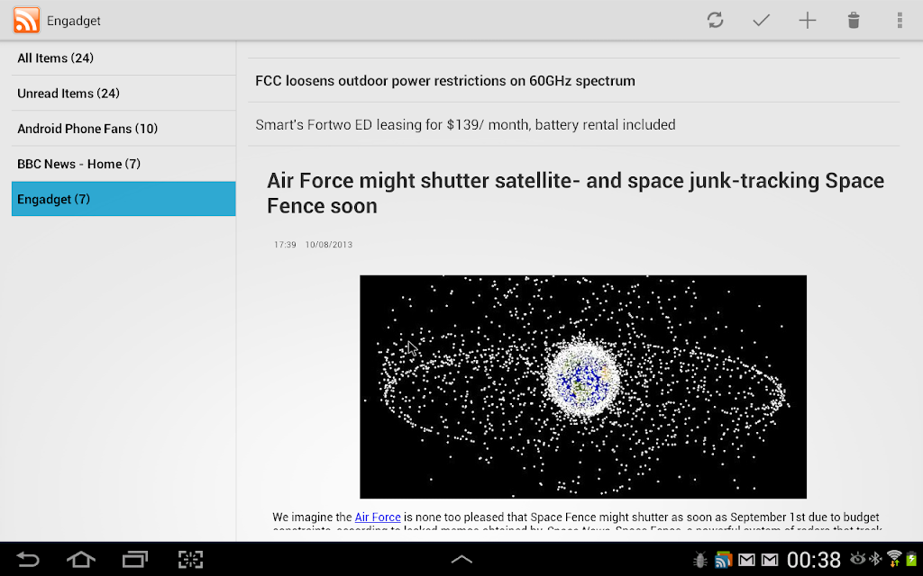This screenshot has width=923, height=576.
Task: Open the RSS reader notification icon
Action: [723, 560]
